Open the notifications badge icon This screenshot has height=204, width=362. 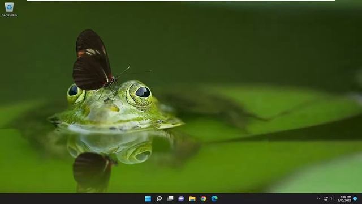click(x=355, y=198)
